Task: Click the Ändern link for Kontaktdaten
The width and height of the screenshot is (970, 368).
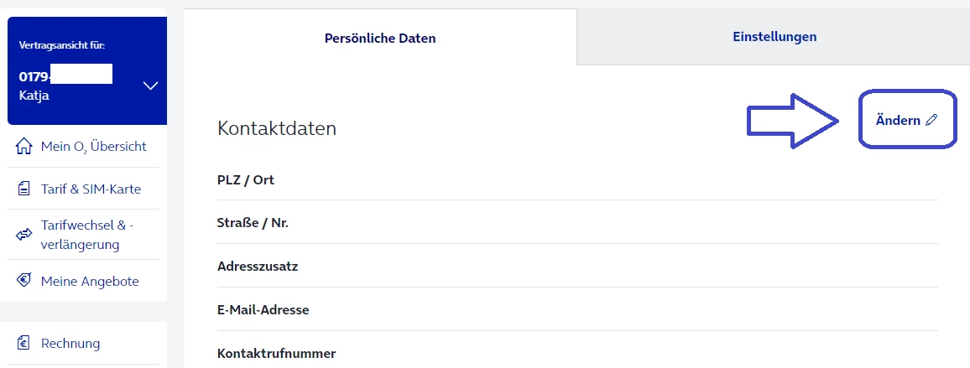Action: coord(898,121)
